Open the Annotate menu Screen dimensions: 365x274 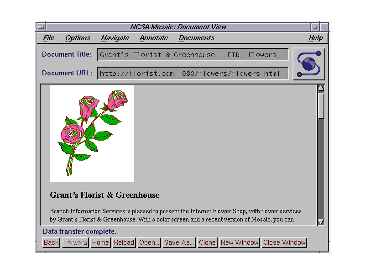pyautogui.click(x=154, y=38)
